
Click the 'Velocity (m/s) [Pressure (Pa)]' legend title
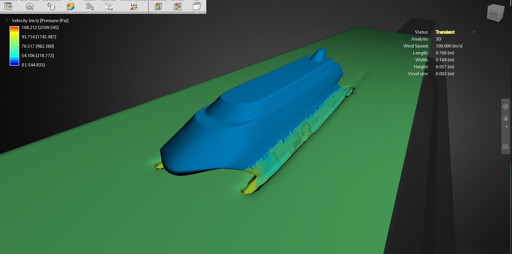[40, 21]
